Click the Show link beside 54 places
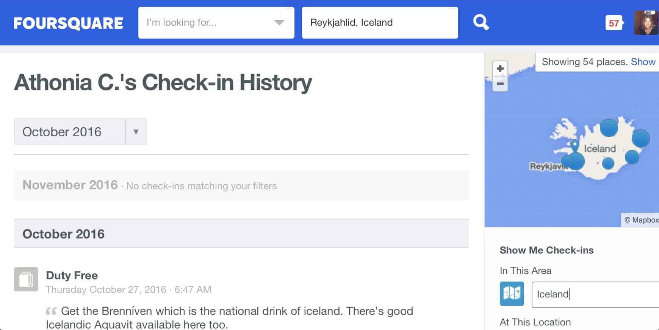 point(643,62)
